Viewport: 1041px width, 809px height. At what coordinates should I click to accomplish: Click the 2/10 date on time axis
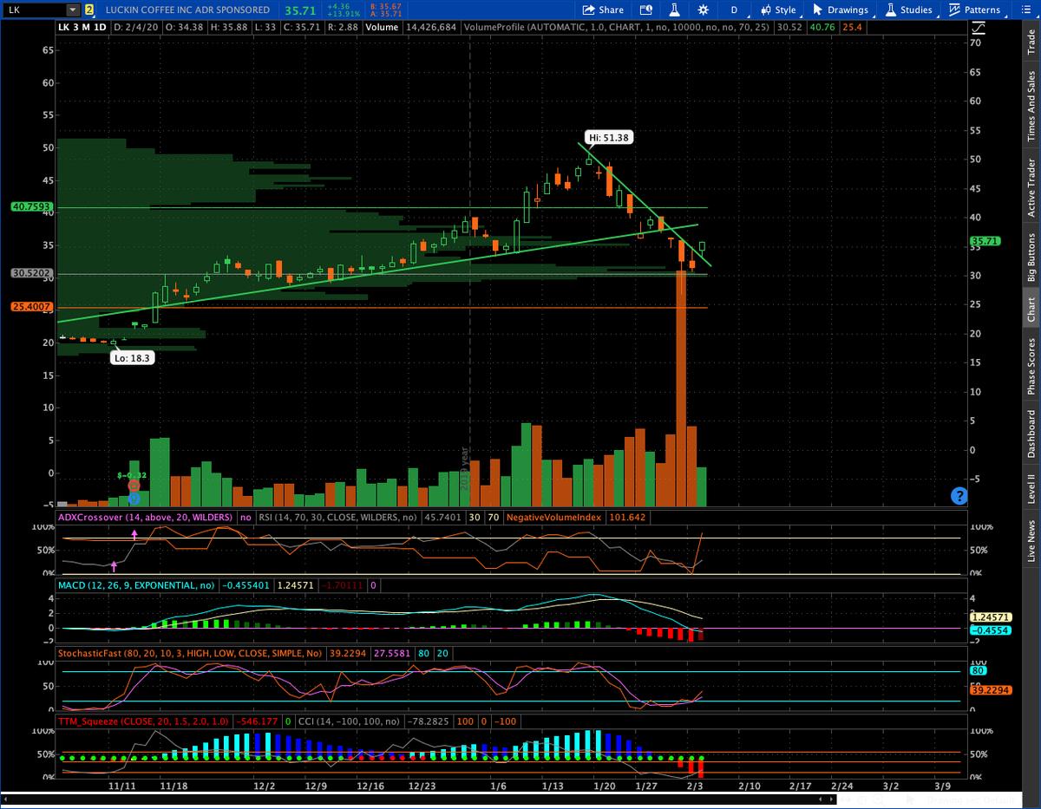click(x=749, y=786)
